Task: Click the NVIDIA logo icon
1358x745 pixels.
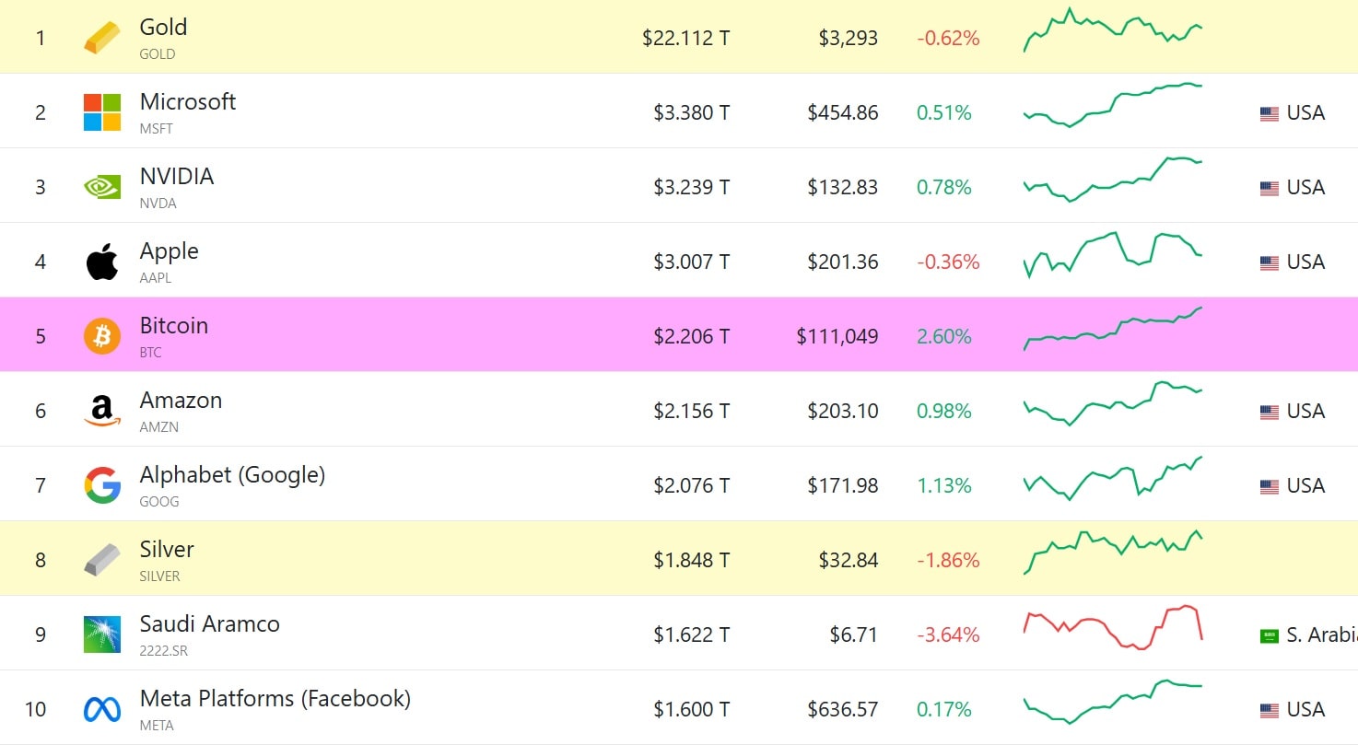Action: coord(102,187)
